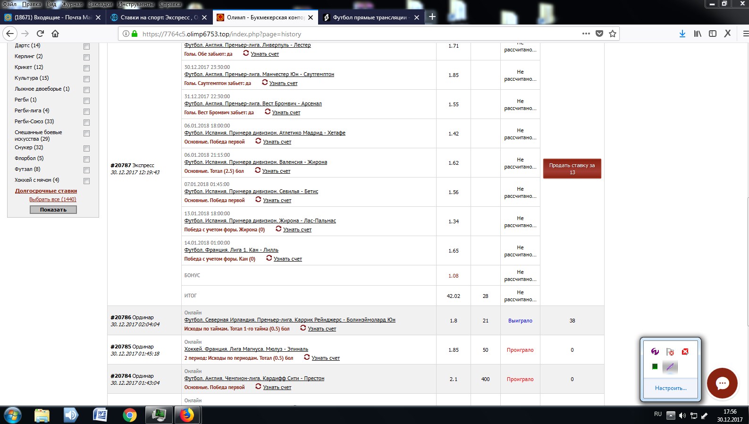Refresh score icon for Валенсия - Жирона

pos(258,170)
